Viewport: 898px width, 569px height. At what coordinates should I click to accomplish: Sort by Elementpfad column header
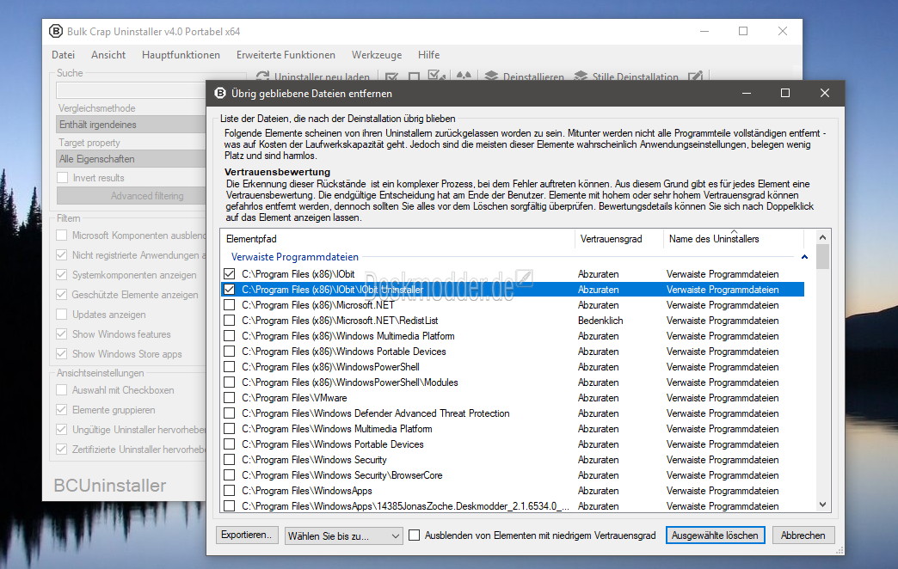397,239
